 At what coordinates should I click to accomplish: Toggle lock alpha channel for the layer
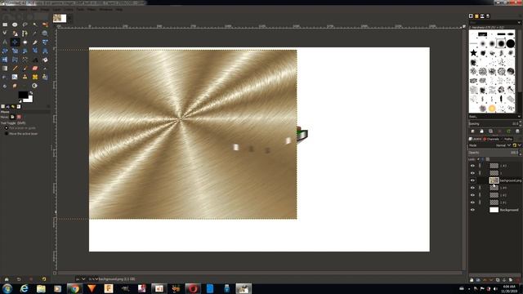487,159
